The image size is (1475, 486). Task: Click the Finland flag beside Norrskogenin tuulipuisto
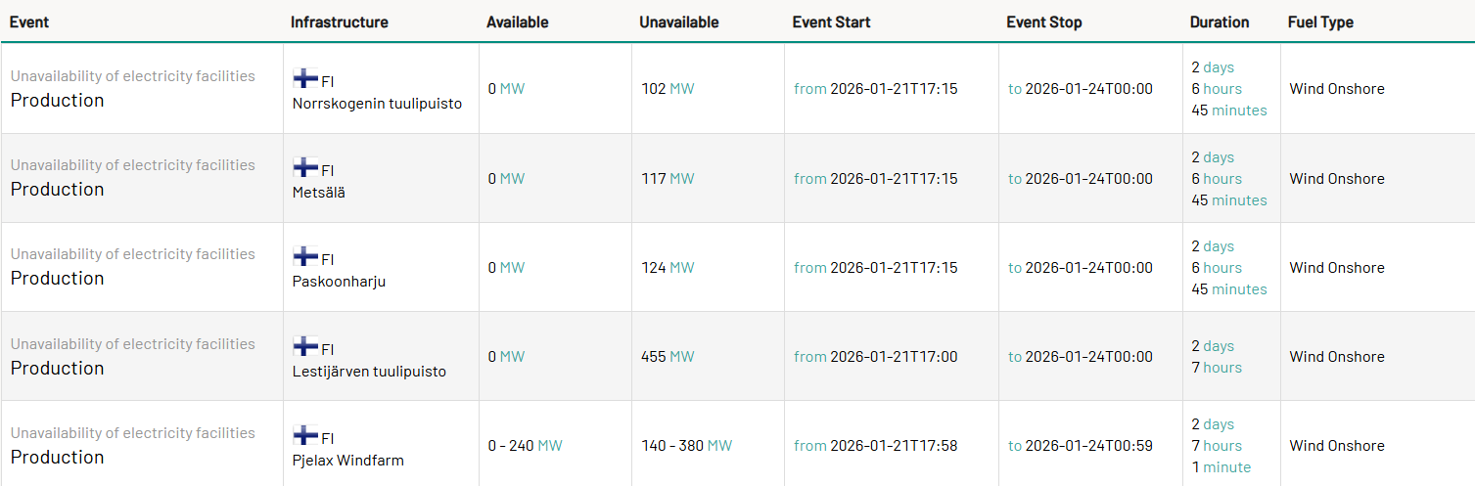(305, 78)
